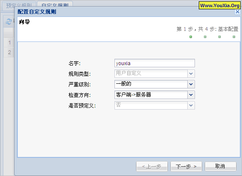Close the custom rule dialog with X

pos(237,12)
